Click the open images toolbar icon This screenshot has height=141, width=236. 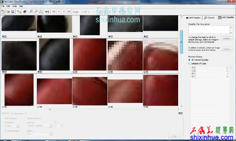pyautogui.click(x=19, y=12)
